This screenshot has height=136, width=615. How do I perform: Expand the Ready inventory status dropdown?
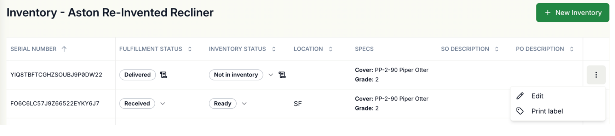244,104
